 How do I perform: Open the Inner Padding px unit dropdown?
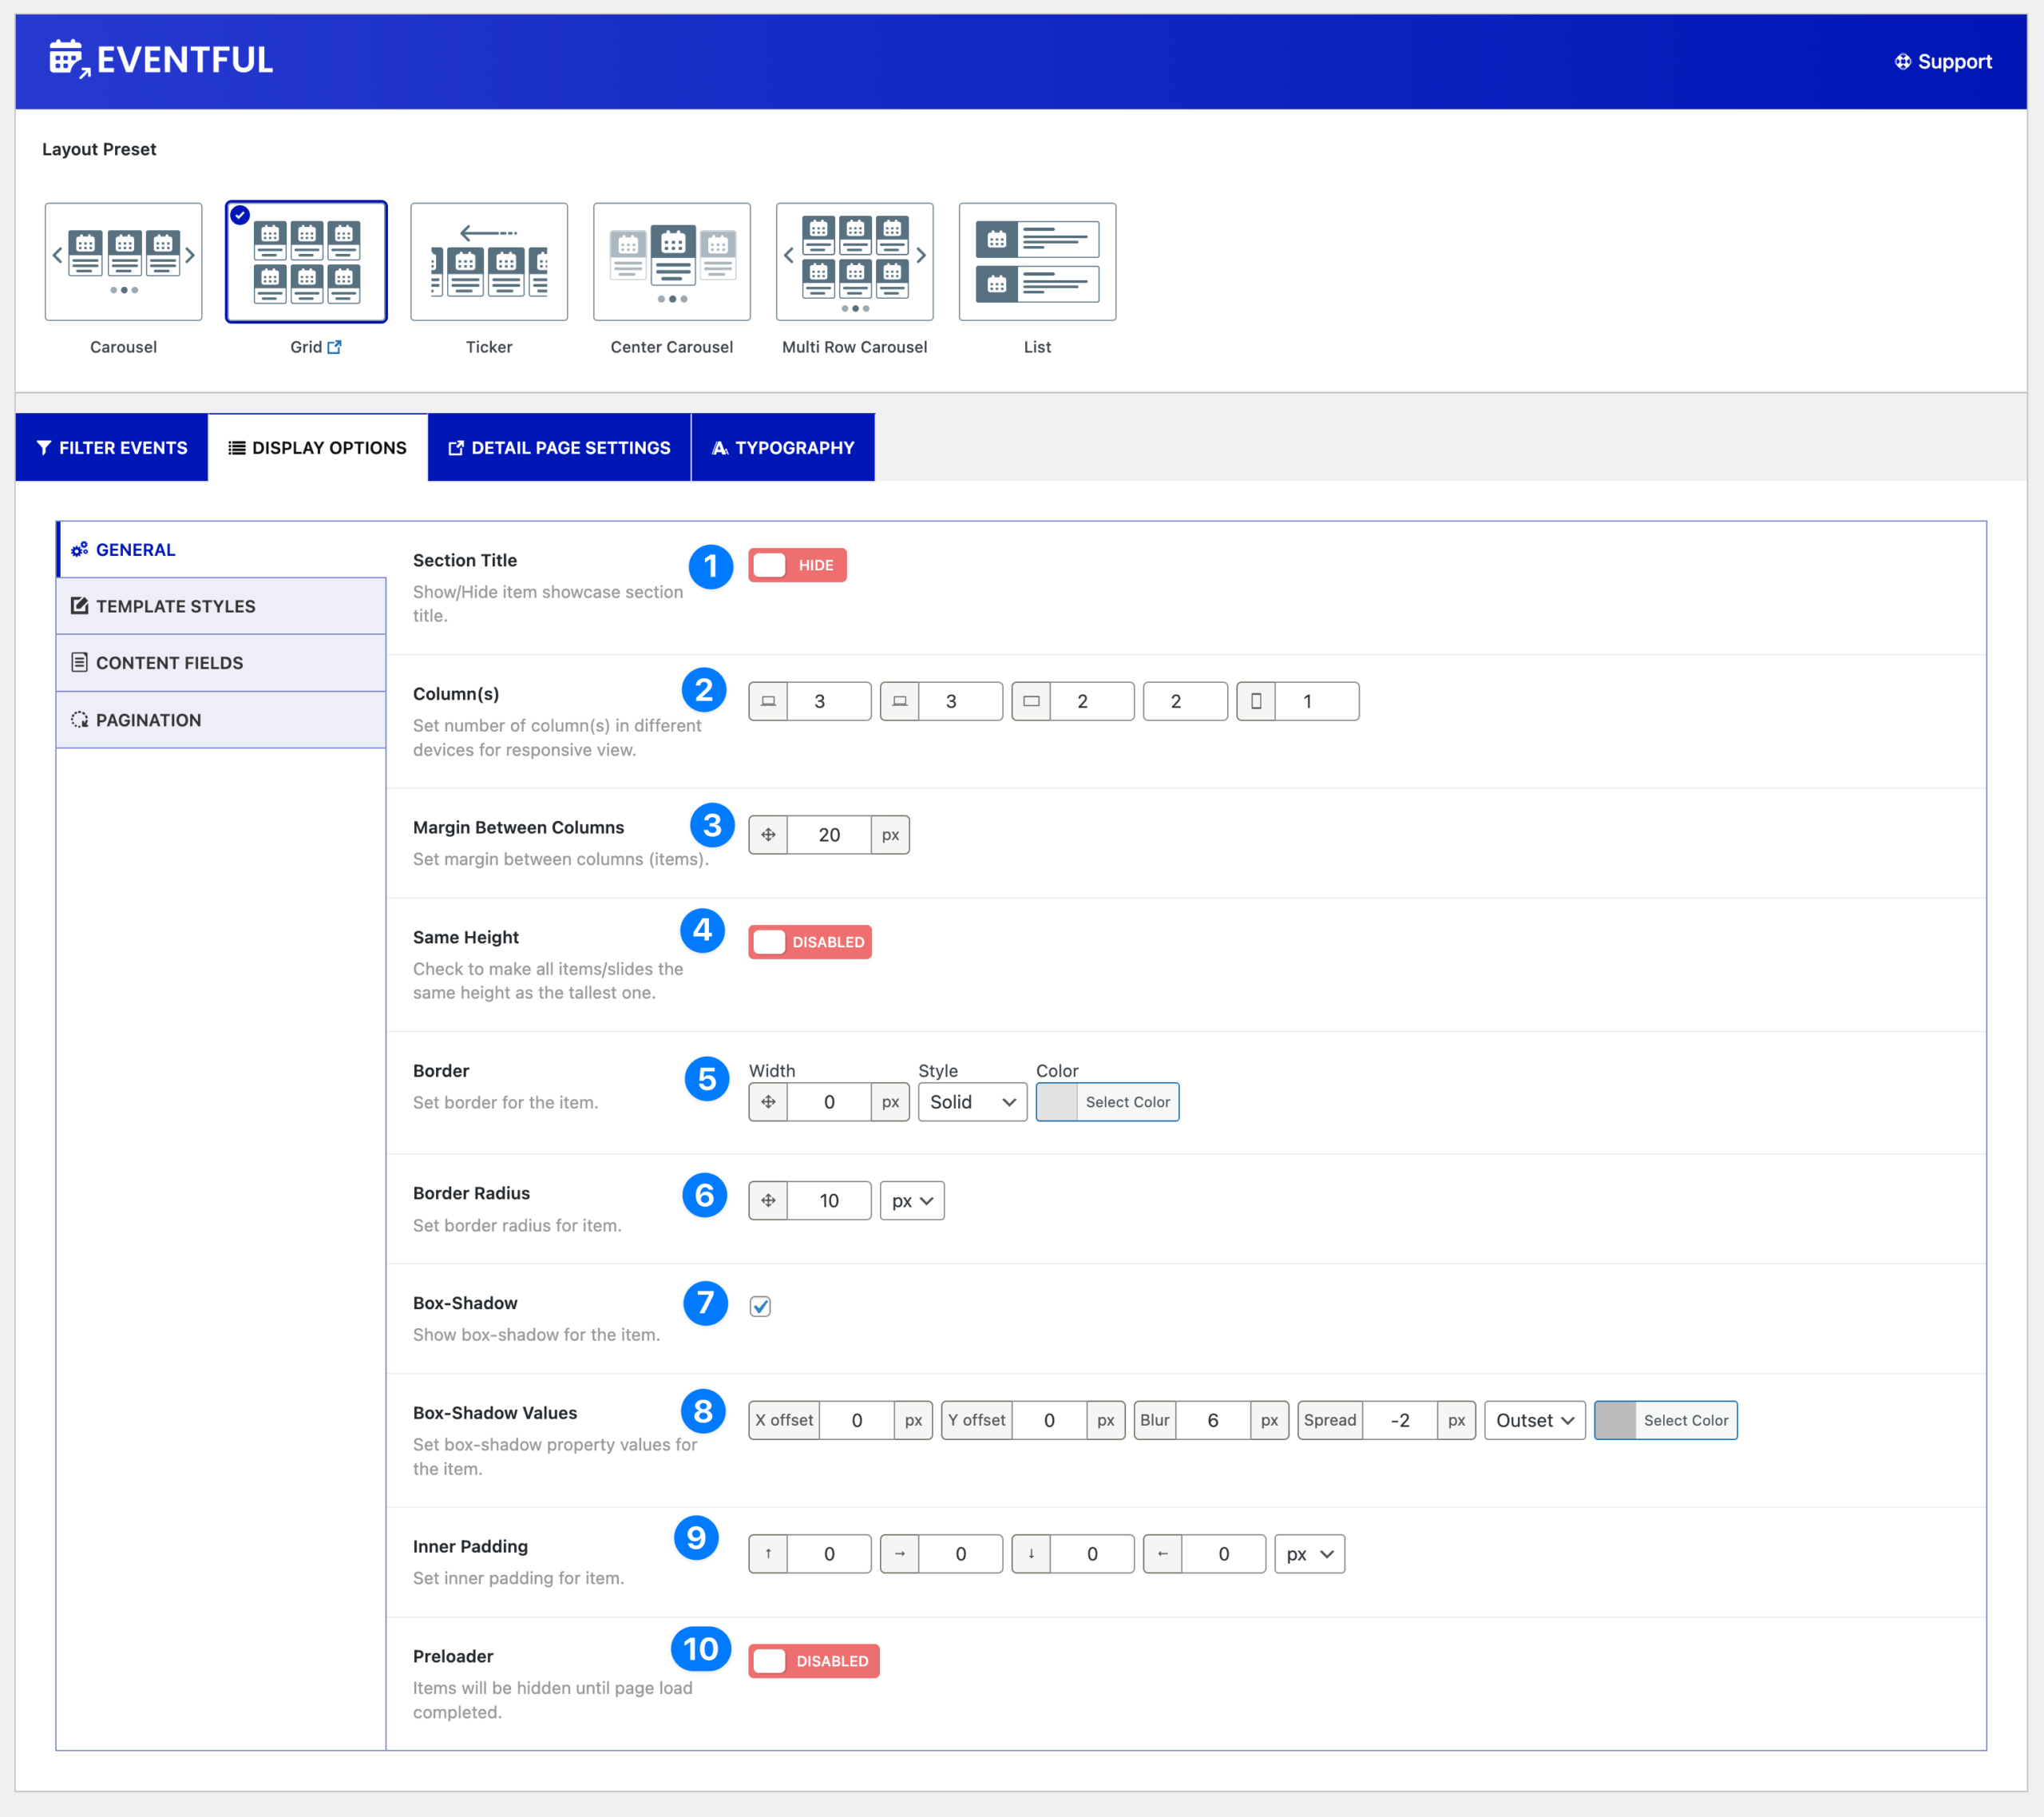(1309, 1554)
